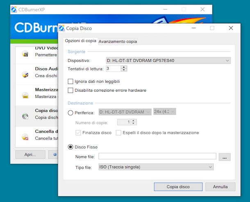Open the 24x burn speed dropdown
This screenshot has width=250, height=202.
pos(165,111)
